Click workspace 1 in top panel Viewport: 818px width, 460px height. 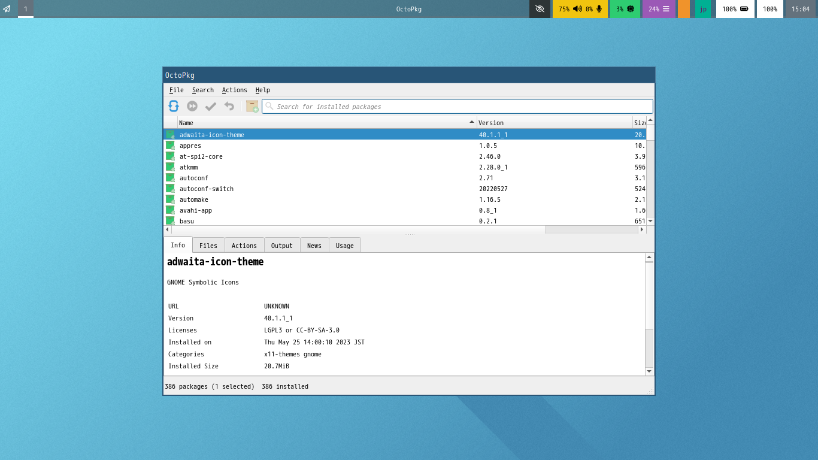pos(26,9)
